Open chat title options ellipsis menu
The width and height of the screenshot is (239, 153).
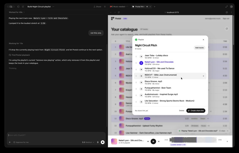[x=53, y=7]
